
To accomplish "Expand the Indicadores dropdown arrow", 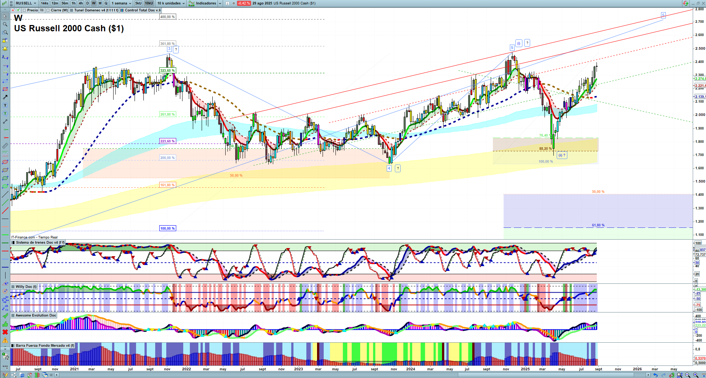I will pyautogui.click(x=220, y=3).
